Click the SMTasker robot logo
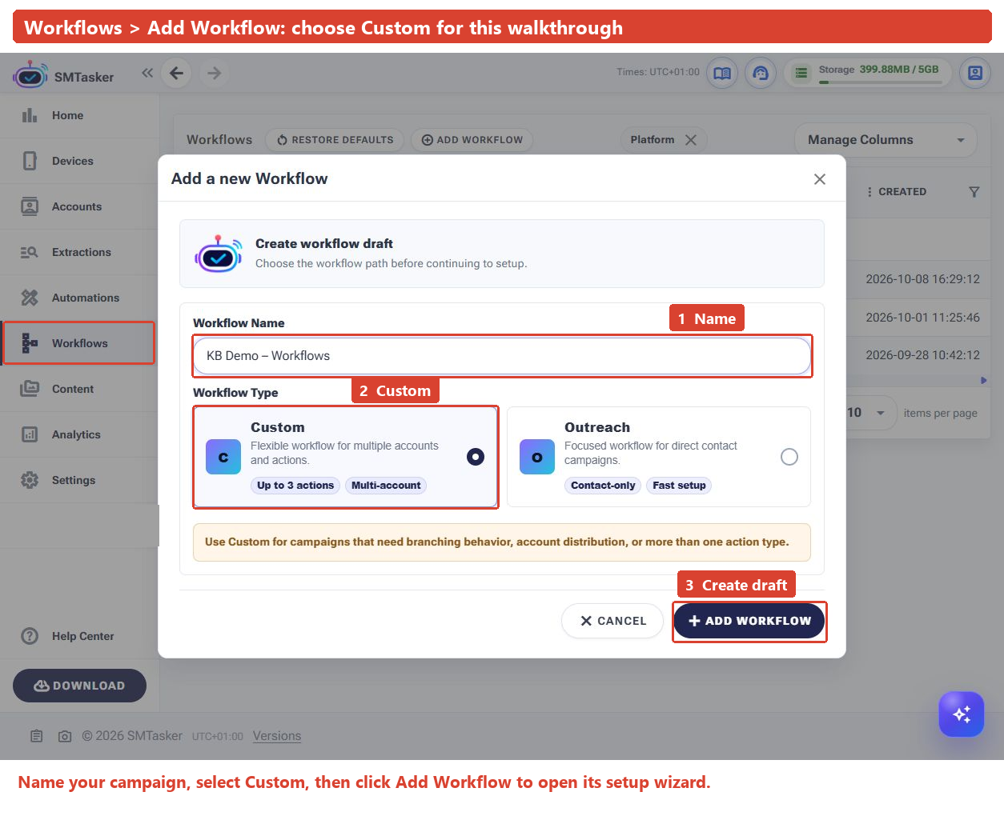The height and width of the screenshot is (816, 1004). pyautogui.click(x=30, y=74)
